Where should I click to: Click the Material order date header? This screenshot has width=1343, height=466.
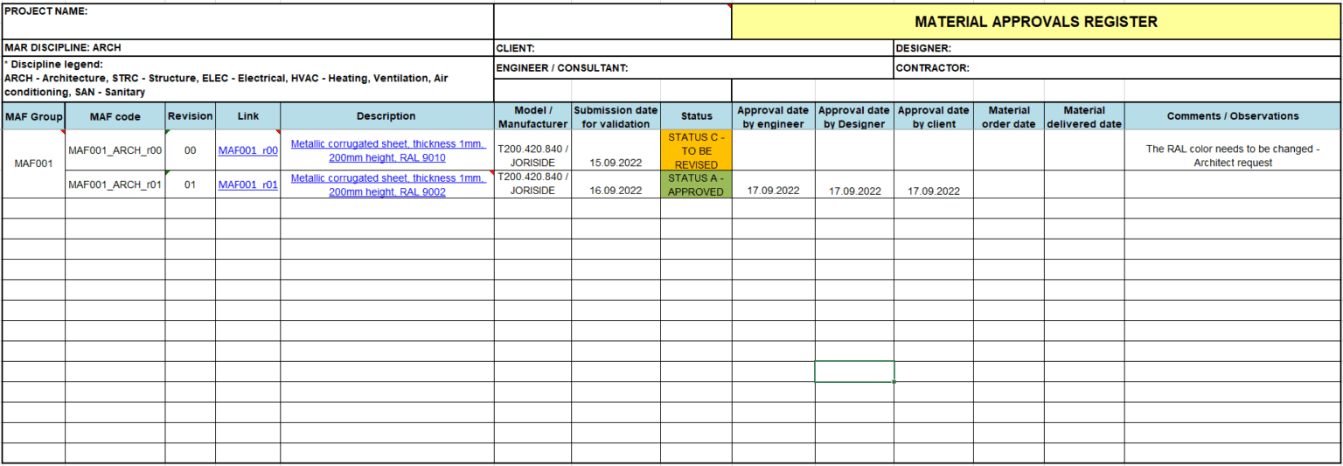pos(1008,116)
